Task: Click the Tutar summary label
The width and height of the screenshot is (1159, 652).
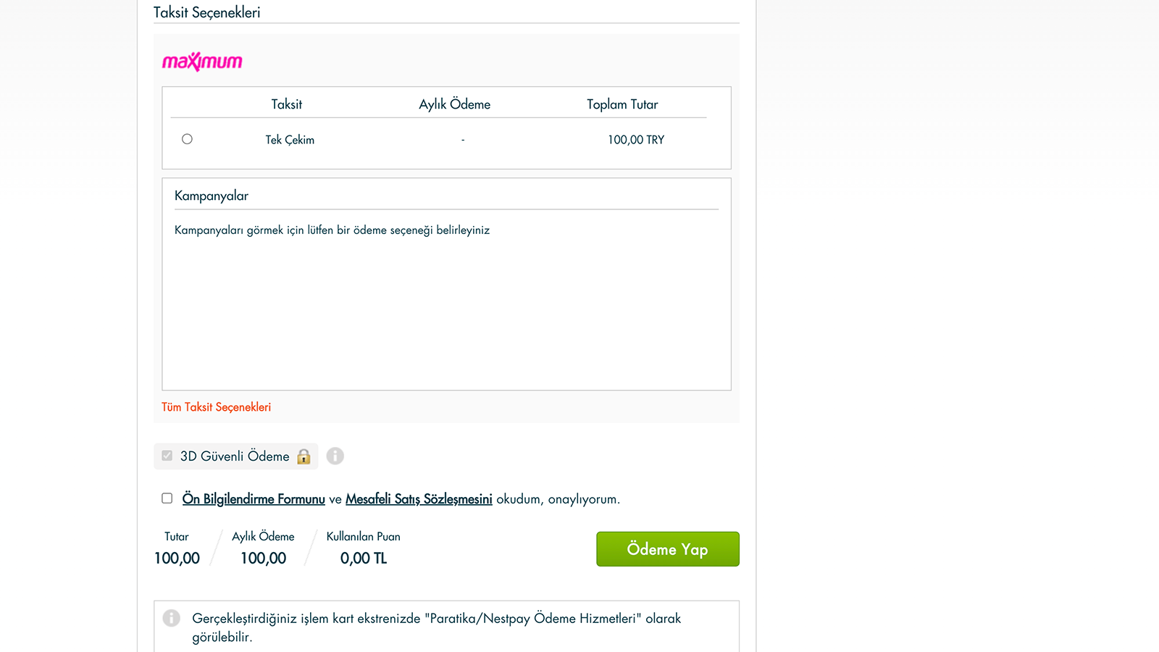Action: point(176,537)
